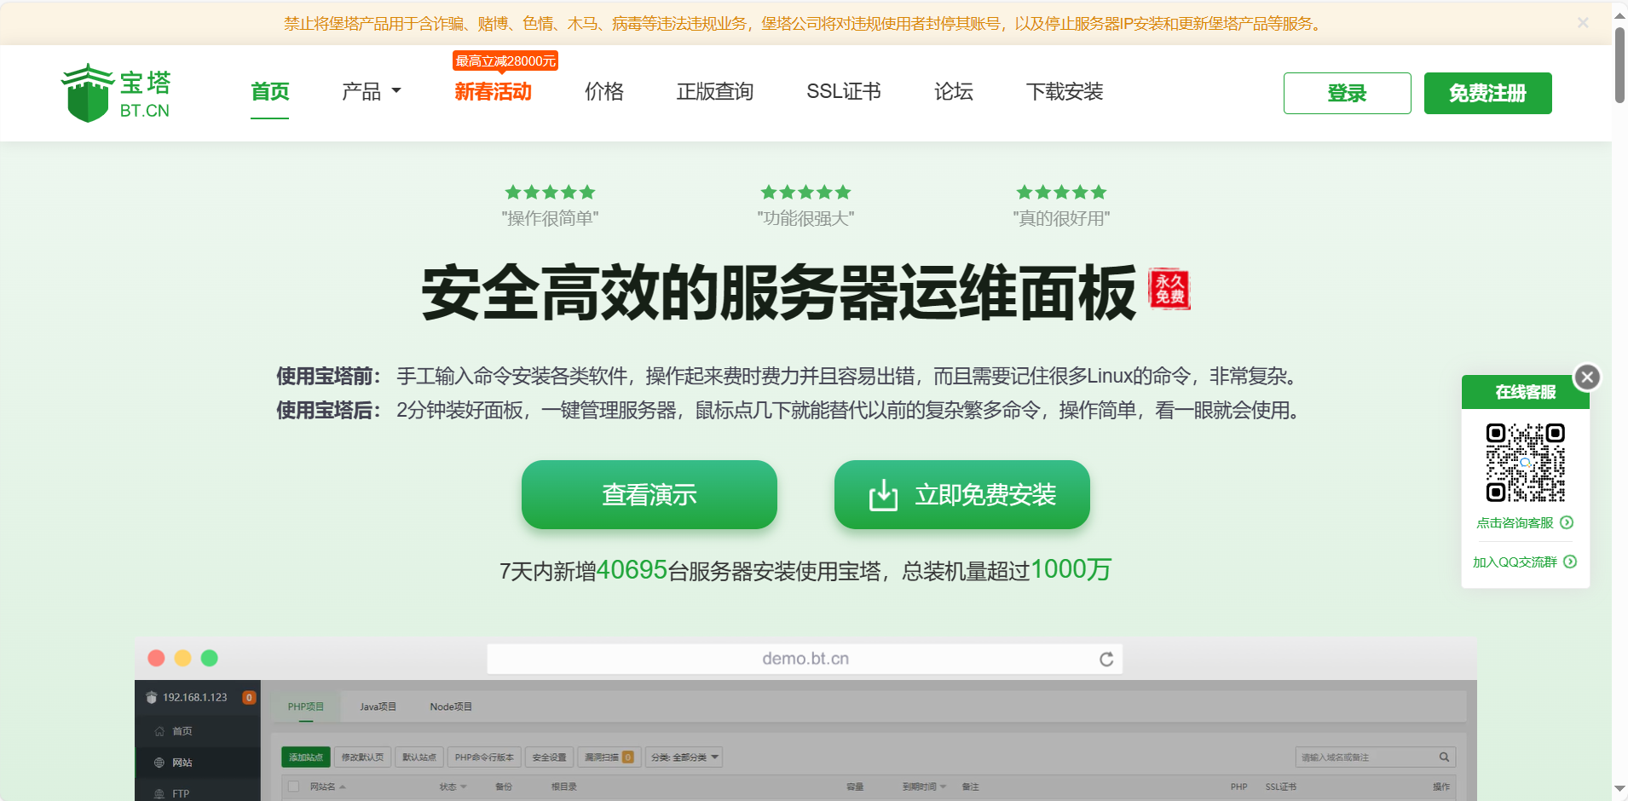Click the 点击咨询客服 link
The image size is (1628, 801).
1516,522
